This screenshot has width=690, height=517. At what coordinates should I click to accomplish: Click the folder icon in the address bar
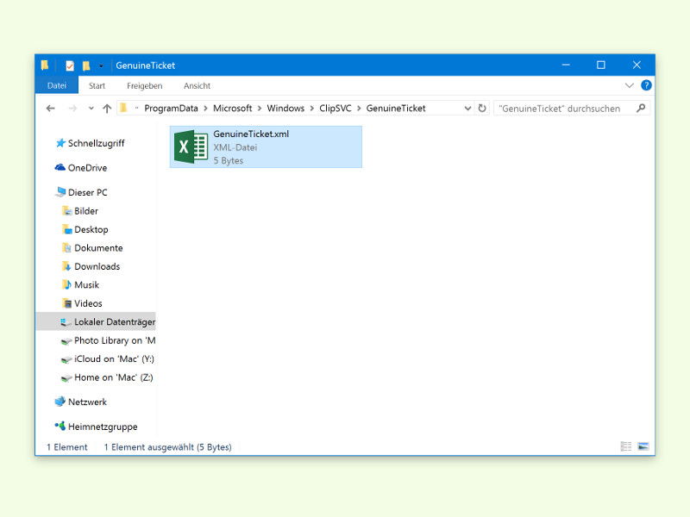[123, 108]
